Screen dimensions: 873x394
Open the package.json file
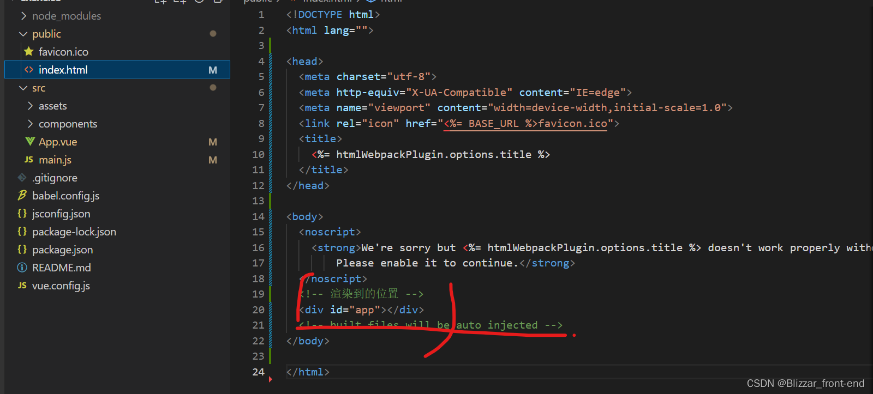pos(62,250)
